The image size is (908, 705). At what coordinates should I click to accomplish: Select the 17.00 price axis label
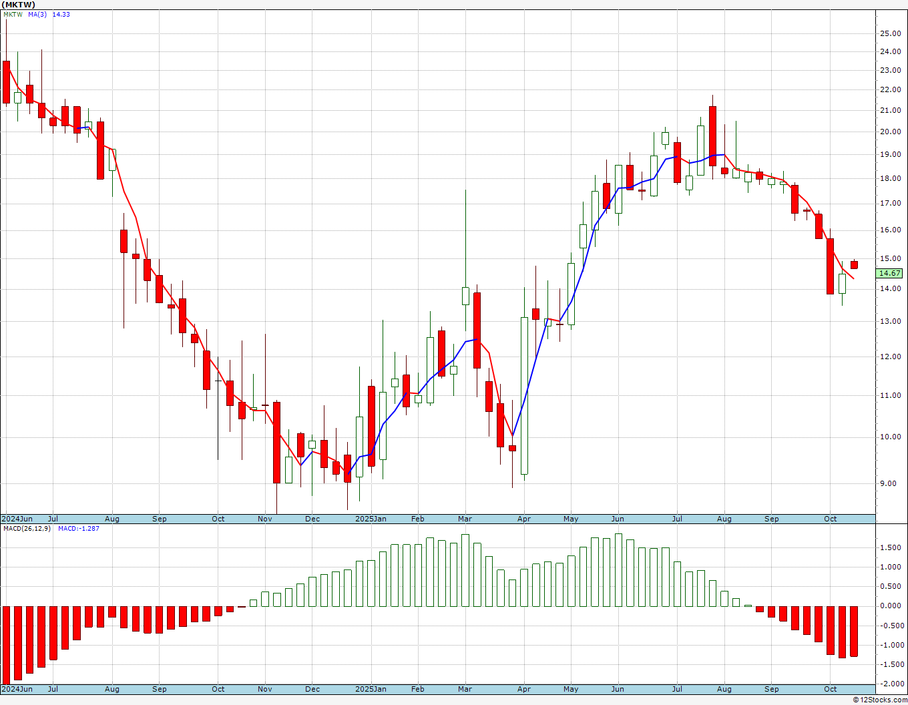890,203
